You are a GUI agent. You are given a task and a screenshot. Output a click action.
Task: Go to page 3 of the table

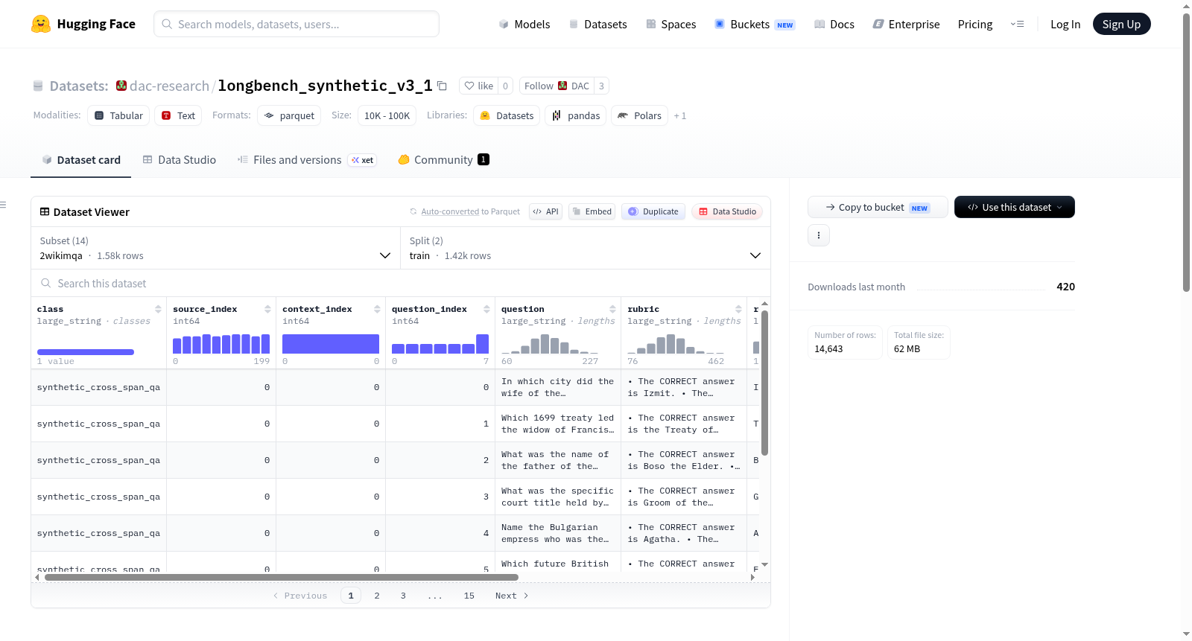click(x=403, y=596)
